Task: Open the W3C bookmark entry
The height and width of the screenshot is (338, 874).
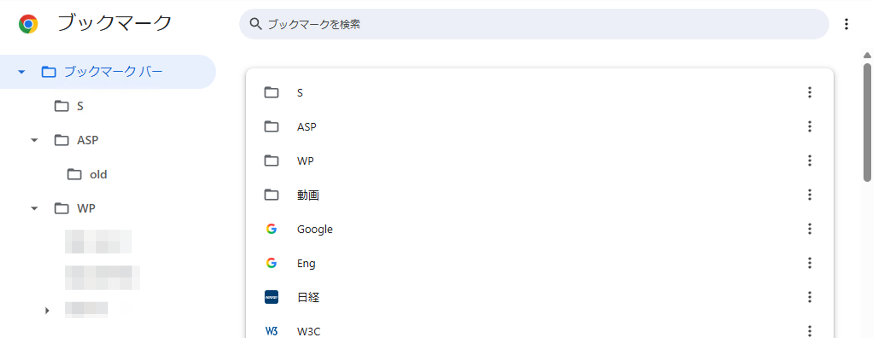Action: point(309,331)
